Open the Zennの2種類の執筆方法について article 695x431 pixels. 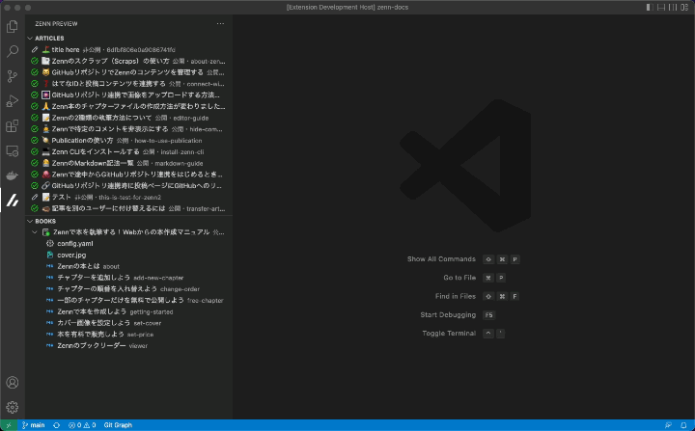[x=129, y=118]
